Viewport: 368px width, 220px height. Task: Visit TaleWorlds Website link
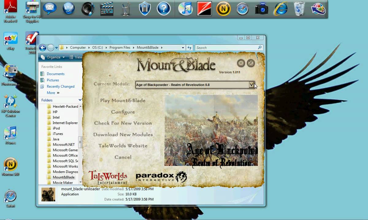(x=123, y=146)
